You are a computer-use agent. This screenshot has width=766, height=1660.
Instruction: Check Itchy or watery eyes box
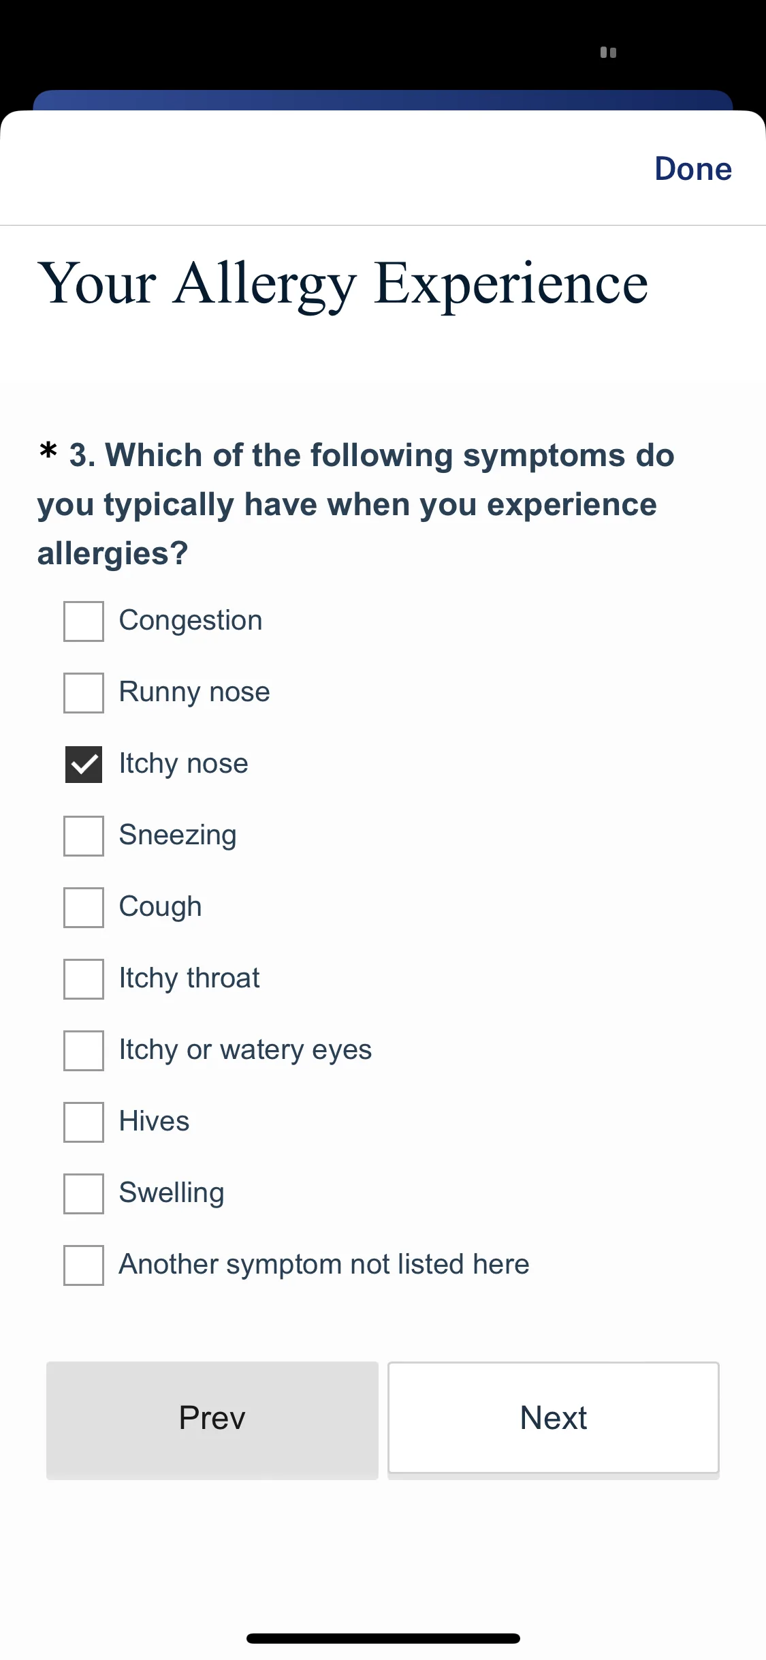click(84, 1051)
